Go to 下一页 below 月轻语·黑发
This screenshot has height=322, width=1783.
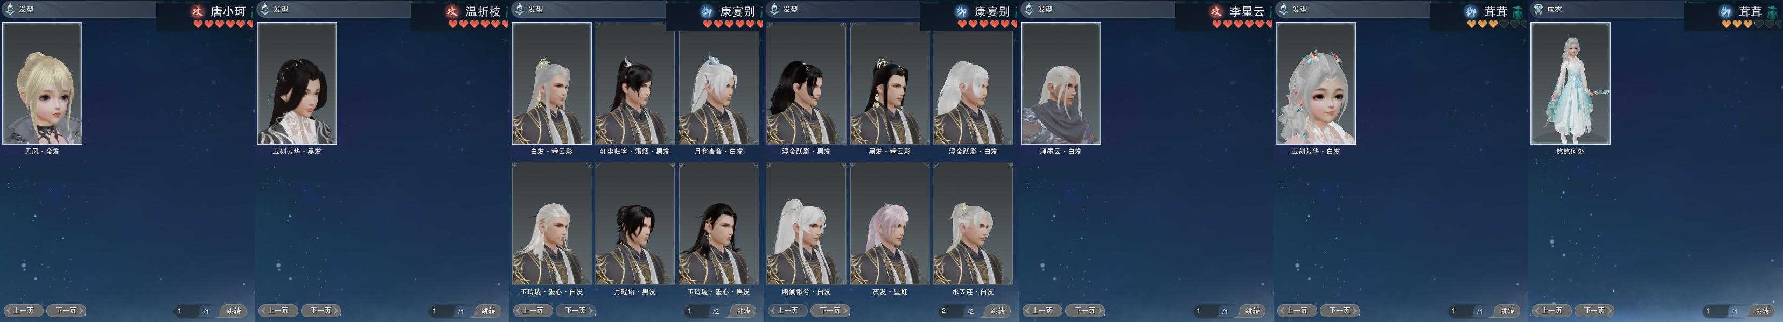[x=576, y=311]
